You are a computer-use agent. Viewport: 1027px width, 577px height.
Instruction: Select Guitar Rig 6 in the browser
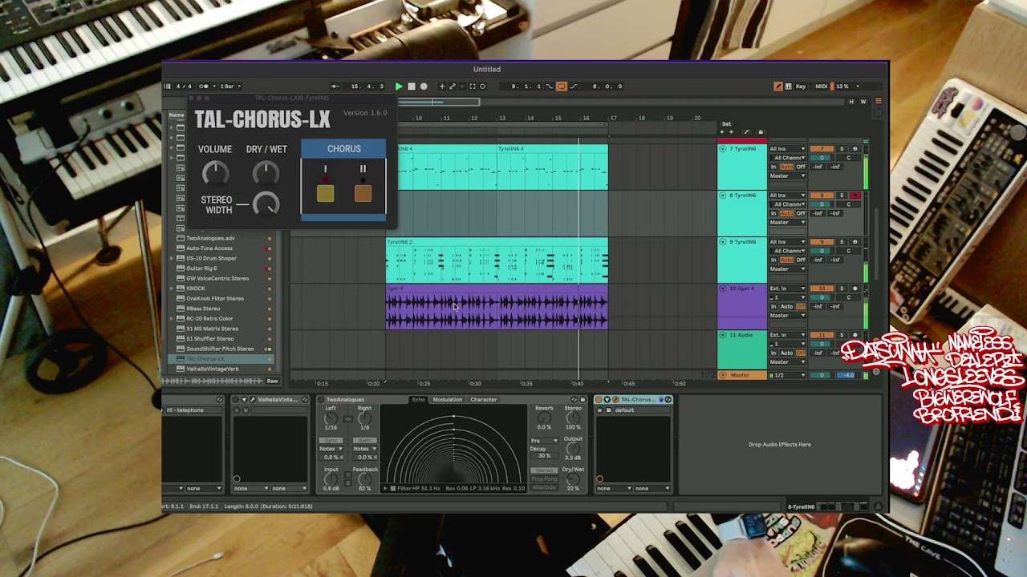[201, 268]
